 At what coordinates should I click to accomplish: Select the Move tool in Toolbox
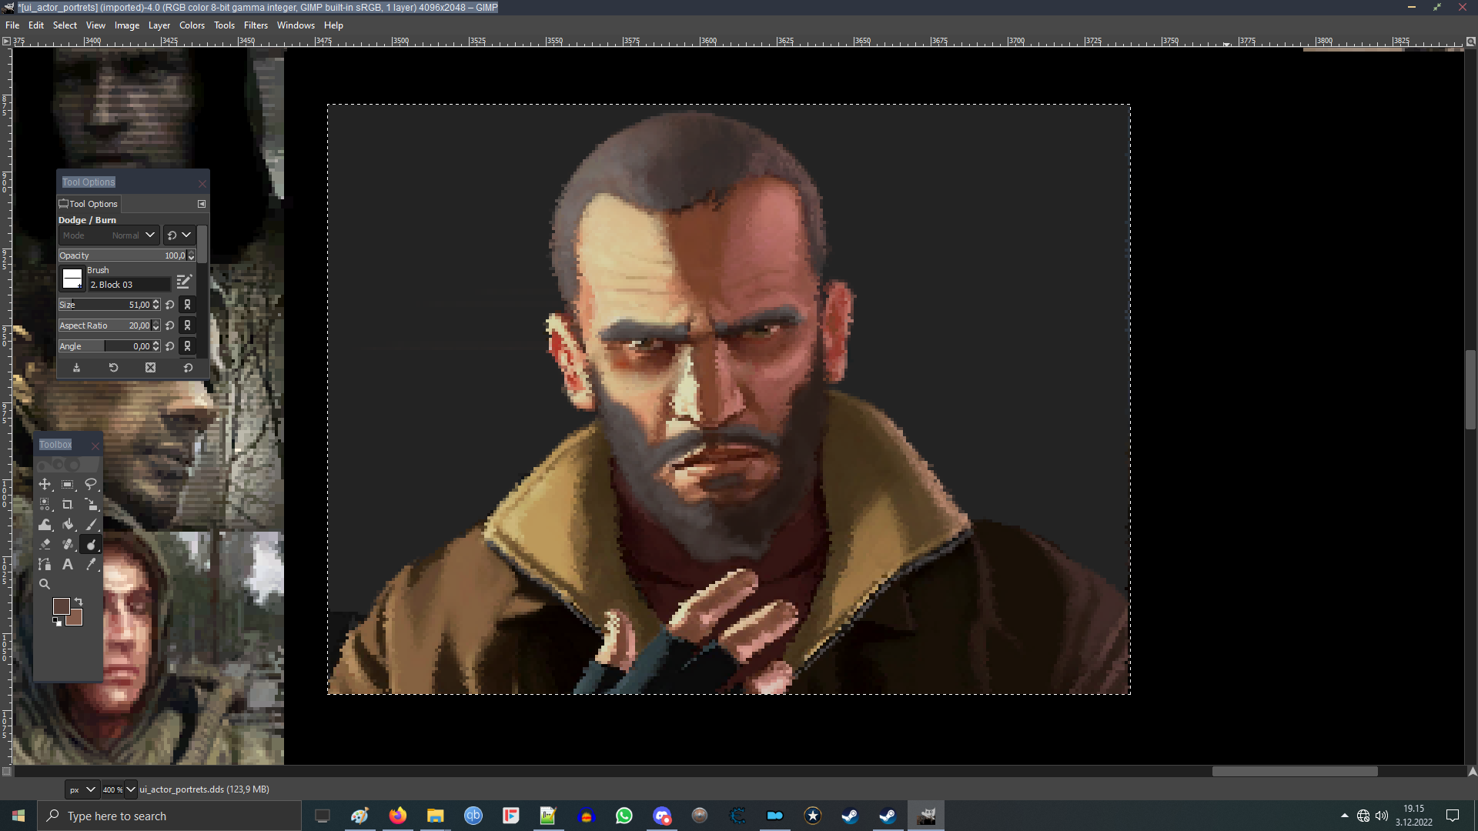point(45,484)
